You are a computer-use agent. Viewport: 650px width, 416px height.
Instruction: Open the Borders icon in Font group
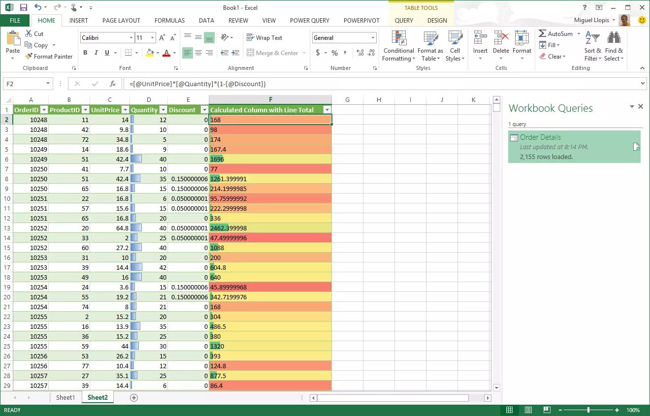pyautogui.click(x=128, y=53)
